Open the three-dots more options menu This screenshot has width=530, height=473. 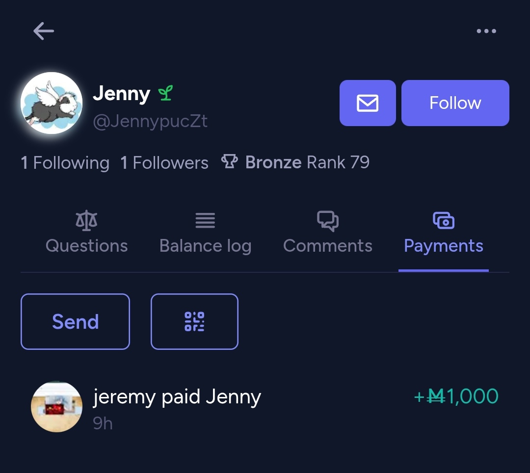coord(486,31)
